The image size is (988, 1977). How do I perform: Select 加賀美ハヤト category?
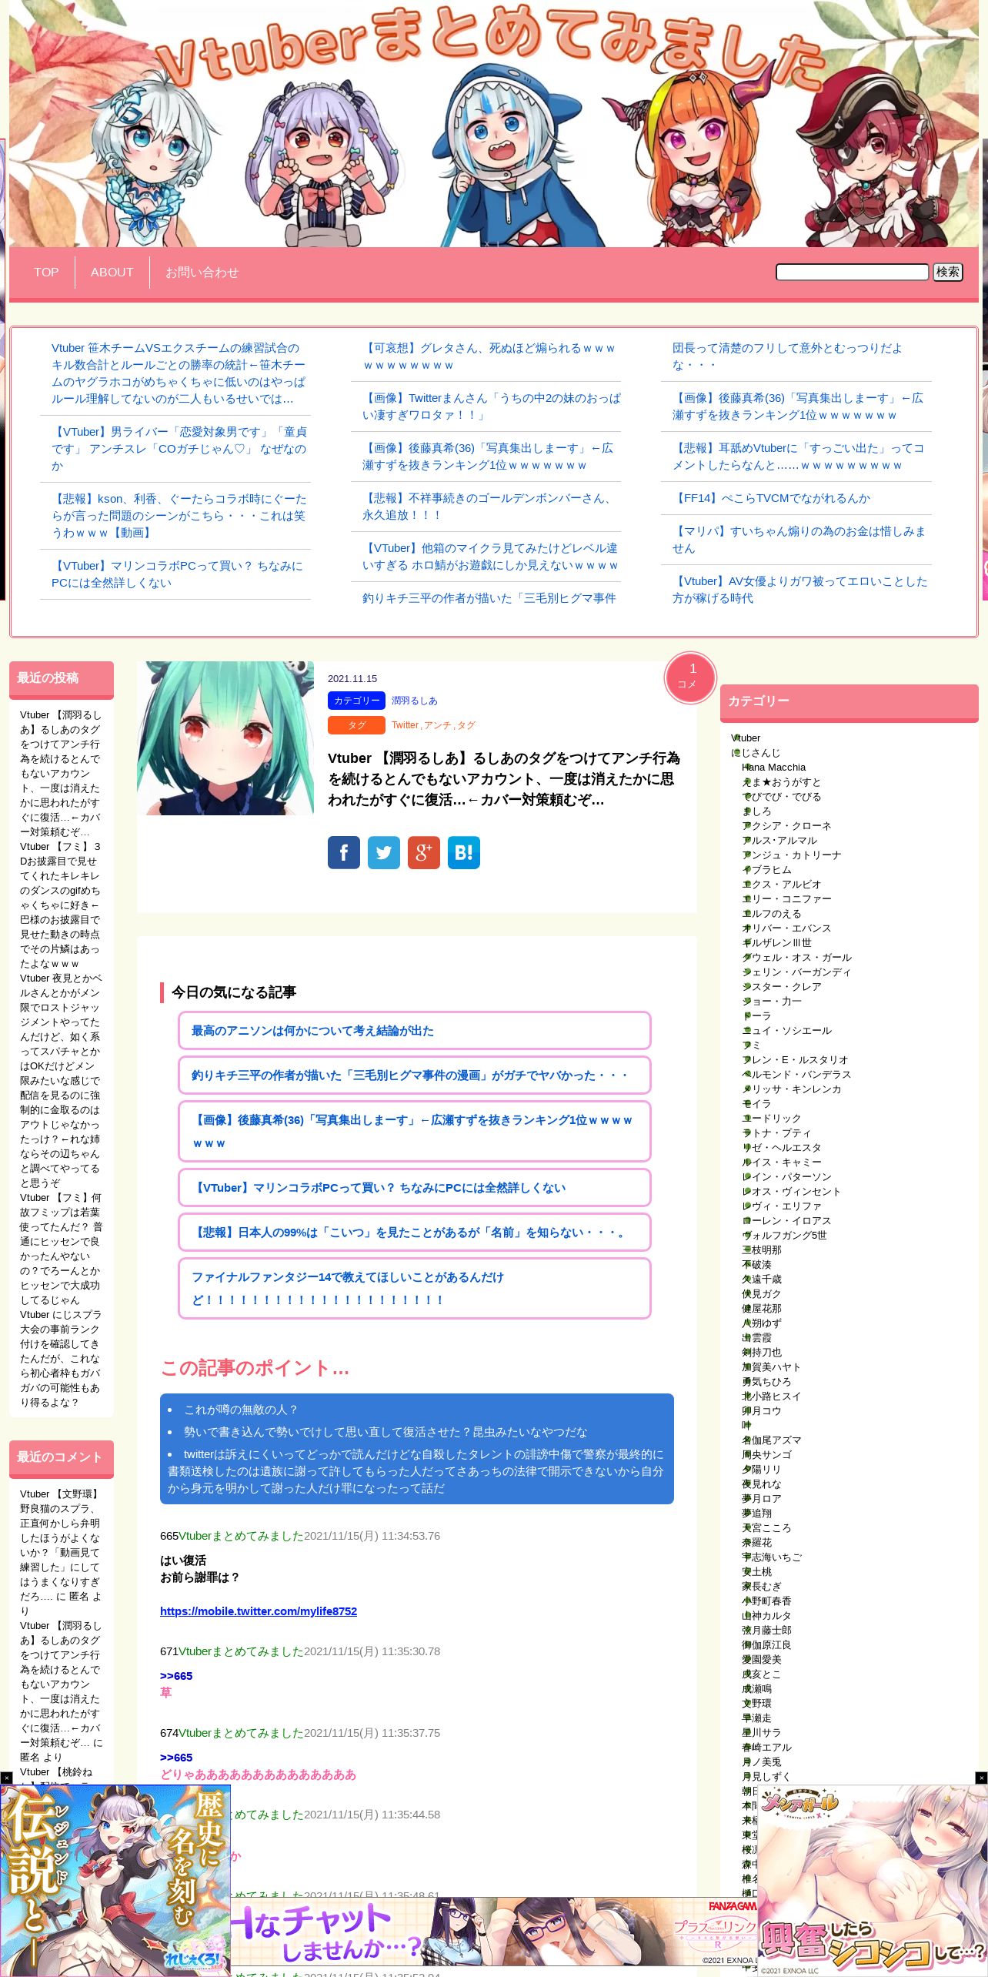tap(772, 1367)
